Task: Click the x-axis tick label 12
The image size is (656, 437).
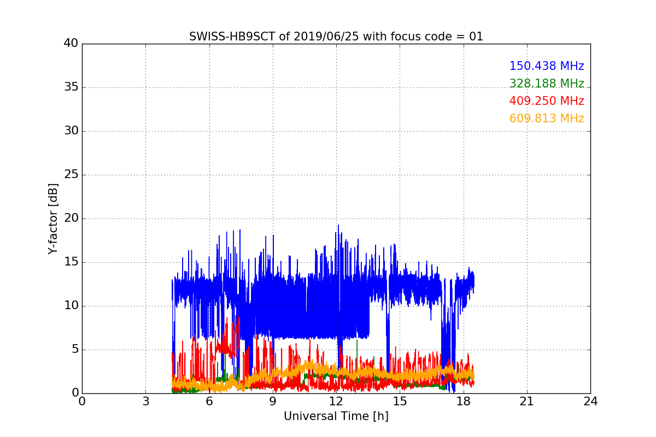Action: (x=336, y=401)
